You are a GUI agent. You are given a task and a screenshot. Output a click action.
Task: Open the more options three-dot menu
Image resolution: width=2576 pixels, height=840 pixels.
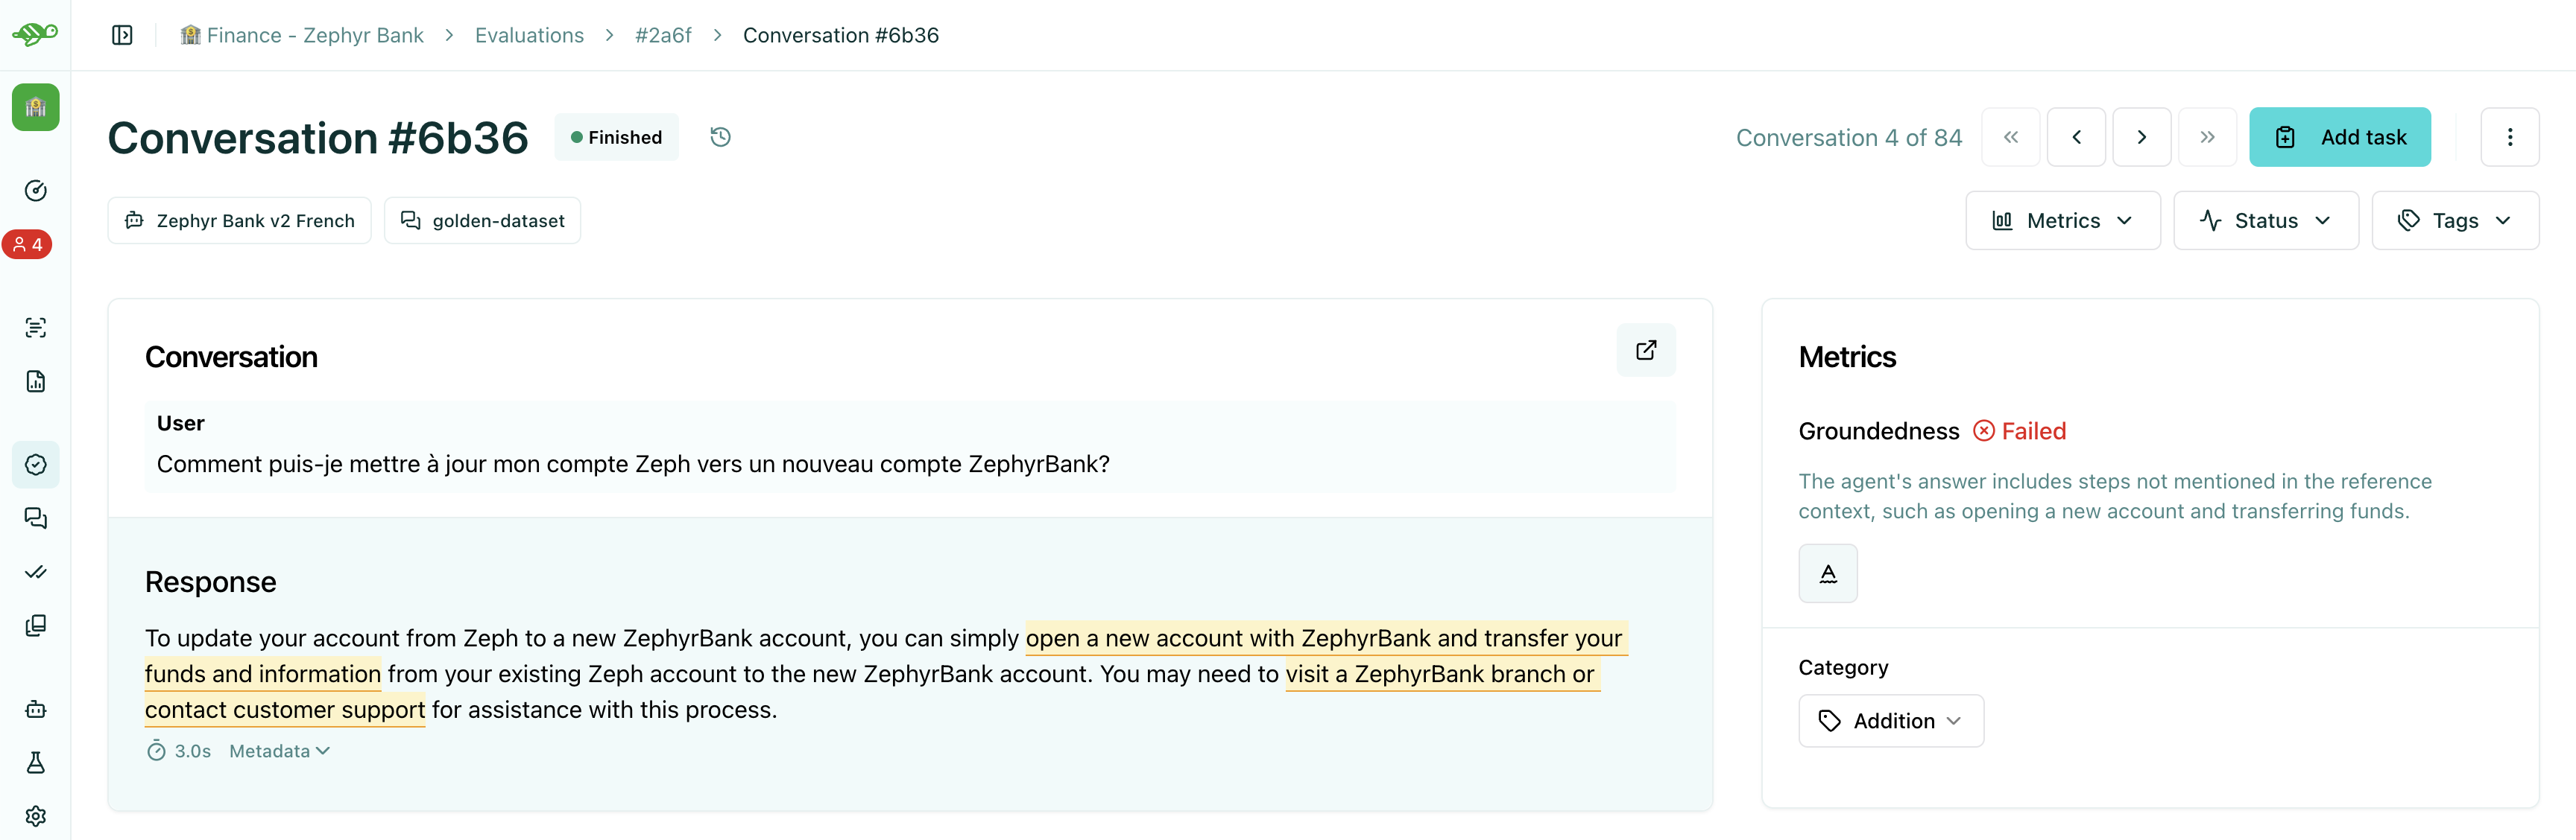[x=2509, y=137]
